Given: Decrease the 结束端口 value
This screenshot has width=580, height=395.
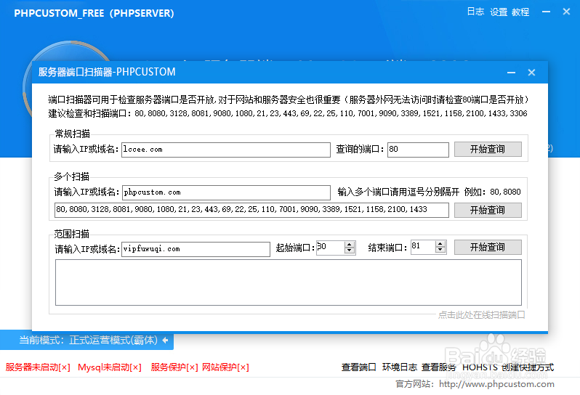Looking at the screenshot, I should point(440,251).
